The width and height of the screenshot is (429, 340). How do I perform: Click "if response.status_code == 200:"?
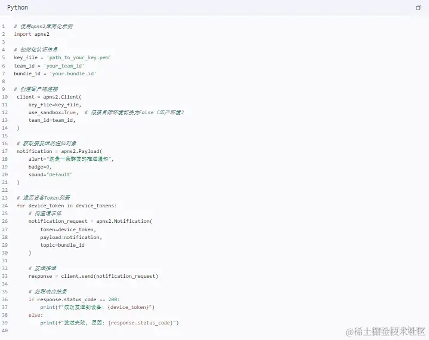point(74,299)
